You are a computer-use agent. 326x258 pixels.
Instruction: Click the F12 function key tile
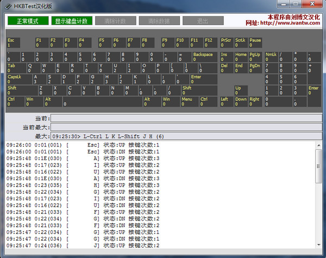click(x=210, y=42)
